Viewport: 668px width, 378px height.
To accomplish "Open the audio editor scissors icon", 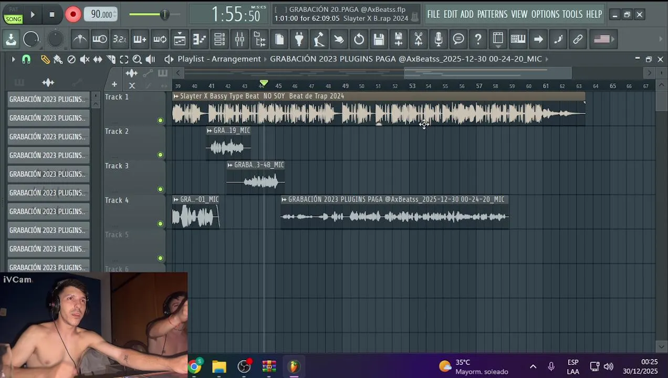I will 419,39.
